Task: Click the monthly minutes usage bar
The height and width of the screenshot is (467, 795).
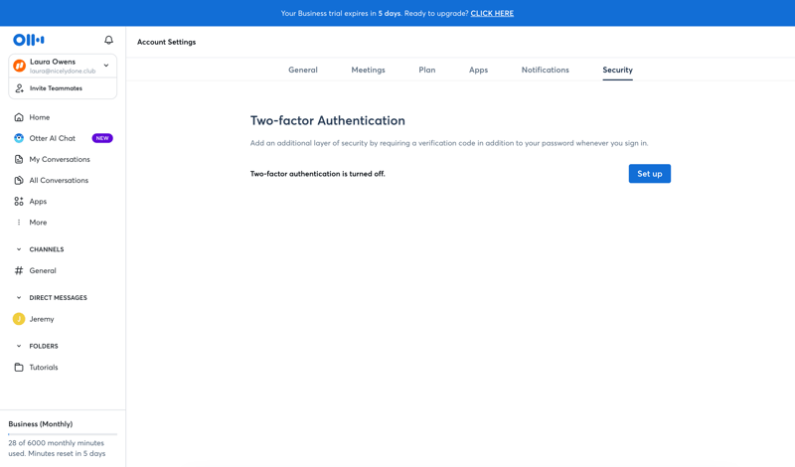Action: pyautogui.click(x=63, y=434)
